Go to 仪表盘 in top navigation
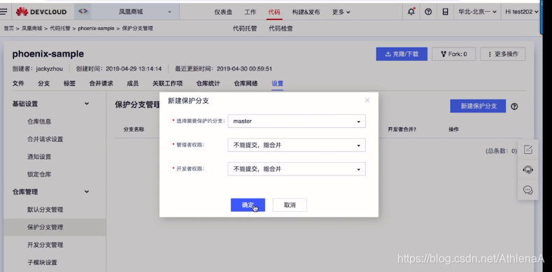552x272 pixels. coord(223,12)
